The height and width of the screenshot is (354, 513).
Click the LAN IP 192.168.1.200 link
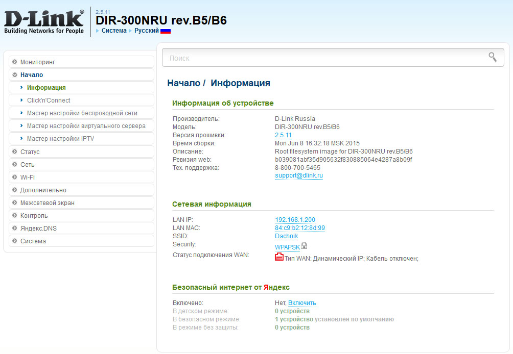pyautogui.click(x=295, y=219)
